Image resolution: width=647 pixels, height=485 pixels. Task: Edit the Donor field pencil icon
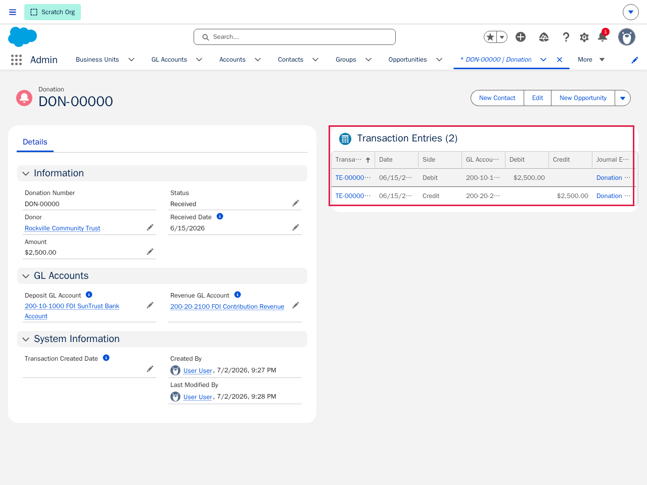[x=150, y=227]
